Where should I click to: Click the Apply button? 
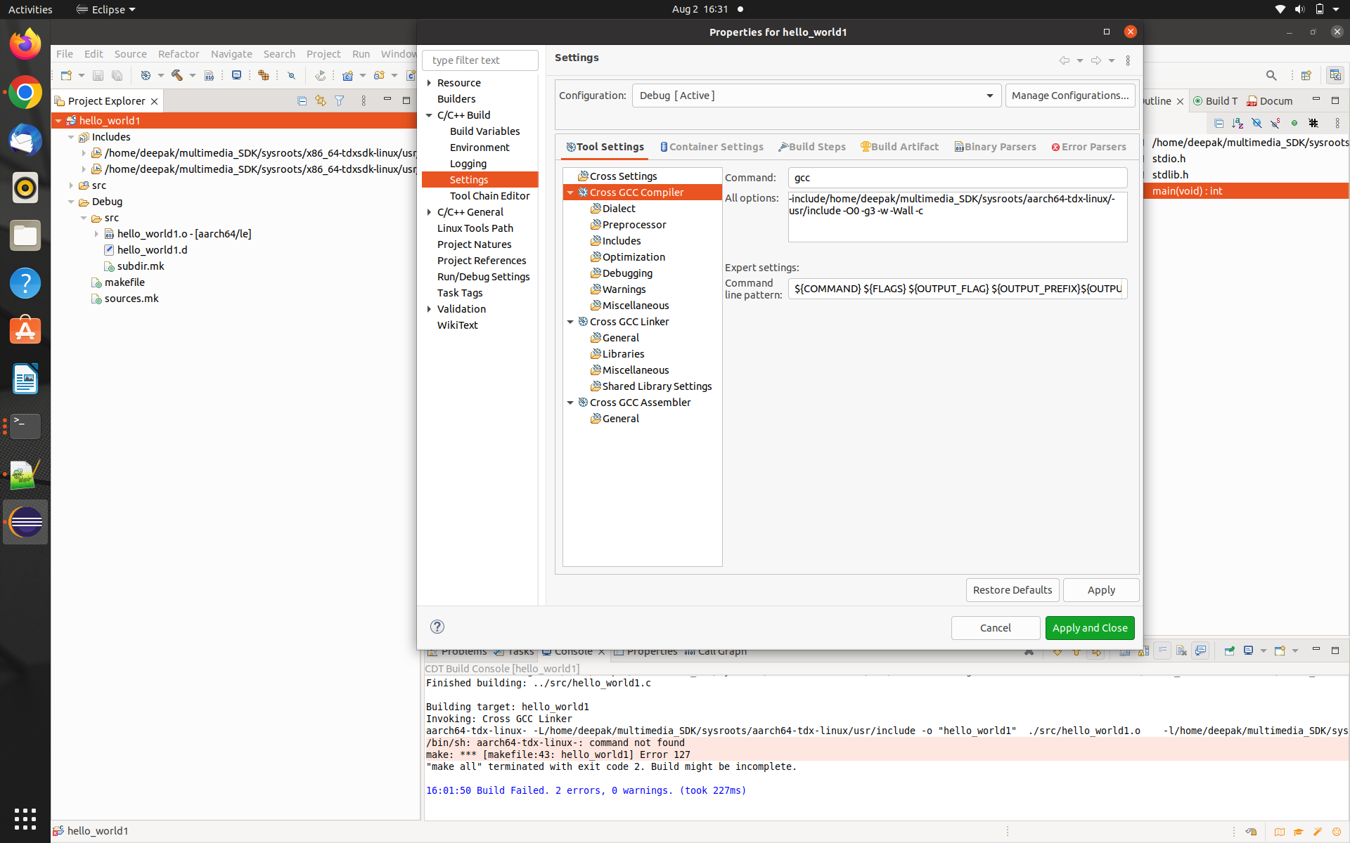(x=1101, y=590)
